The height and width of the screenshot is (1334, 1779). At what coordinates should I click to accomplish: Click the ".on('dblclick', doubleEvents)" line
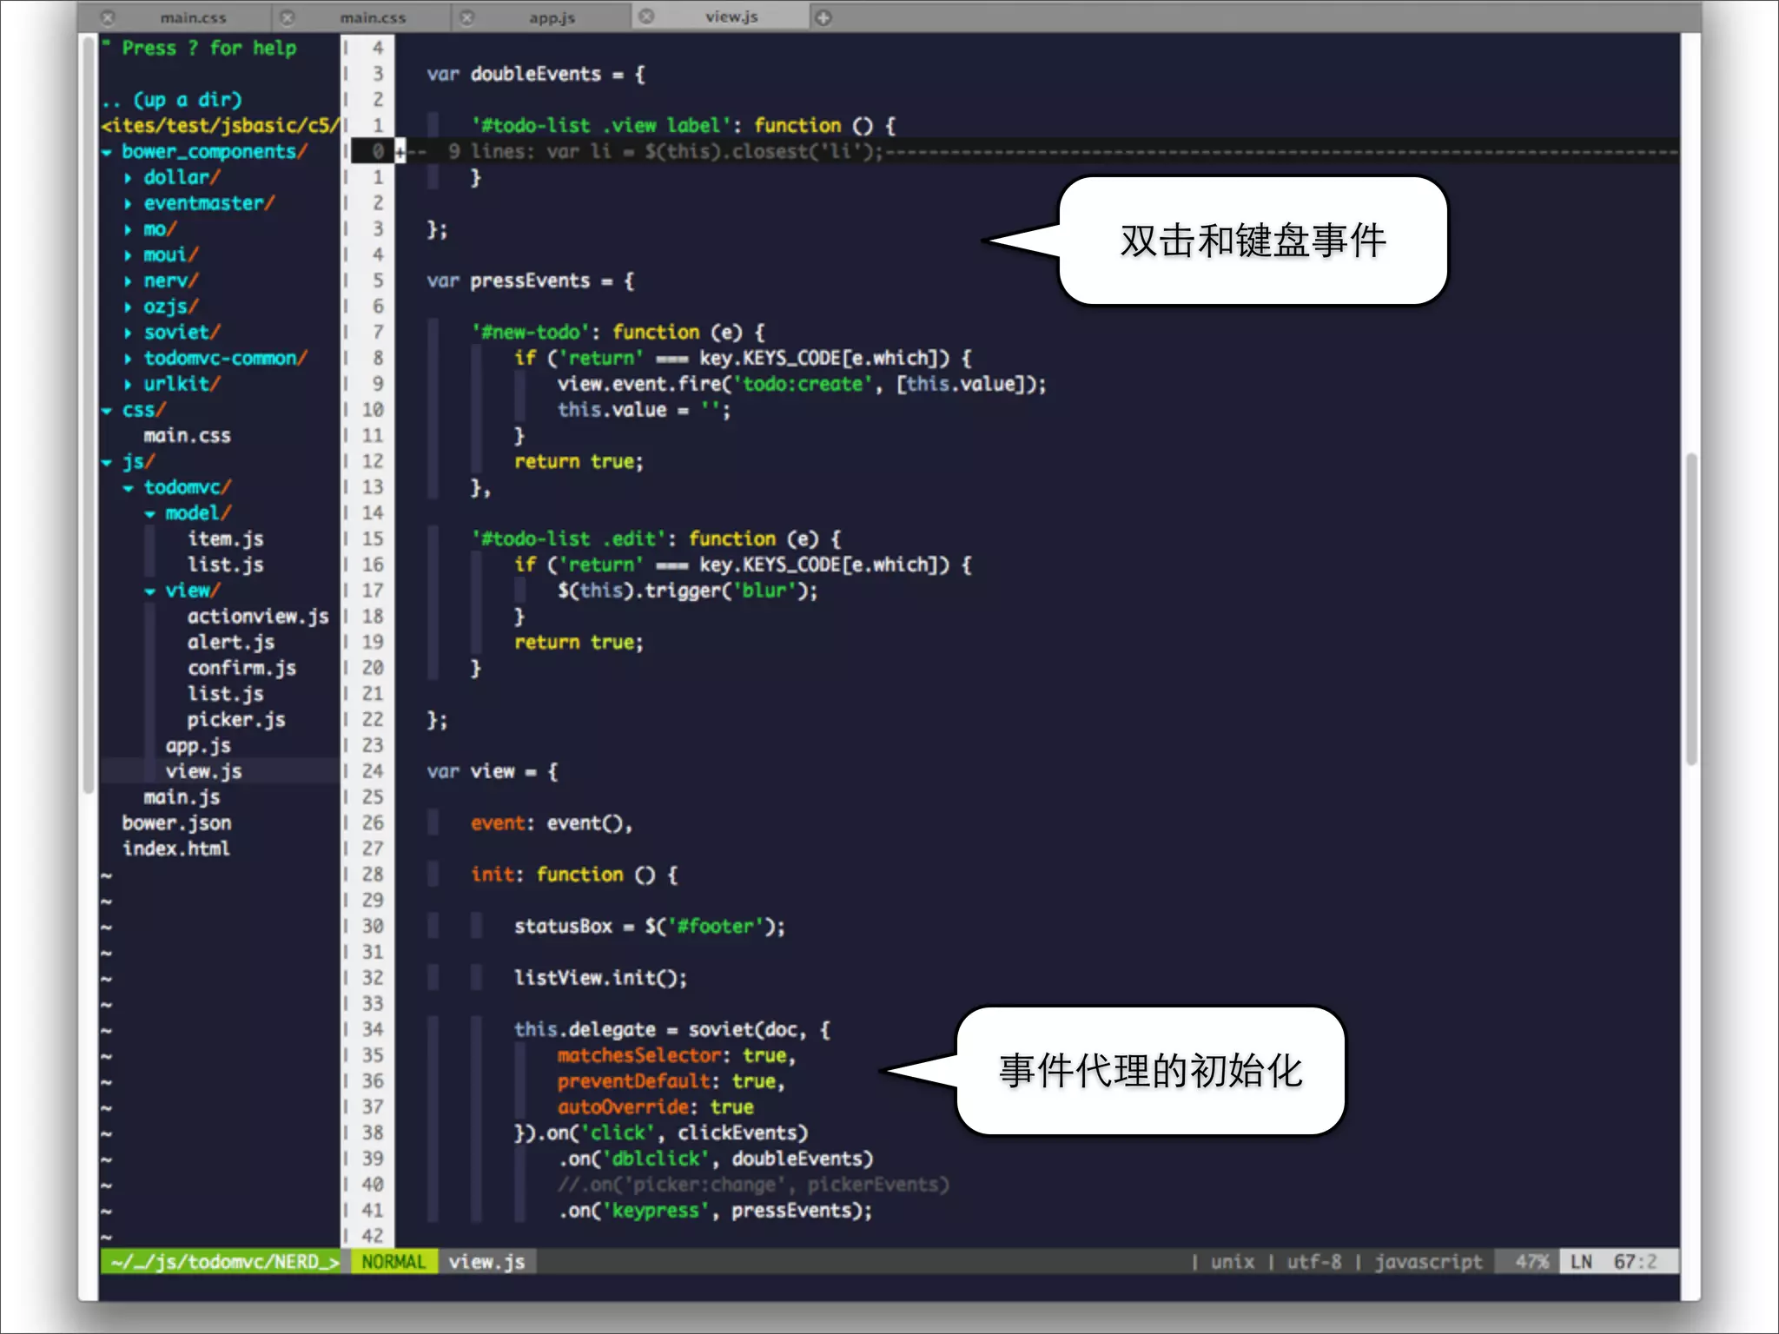click(715, 1159)
